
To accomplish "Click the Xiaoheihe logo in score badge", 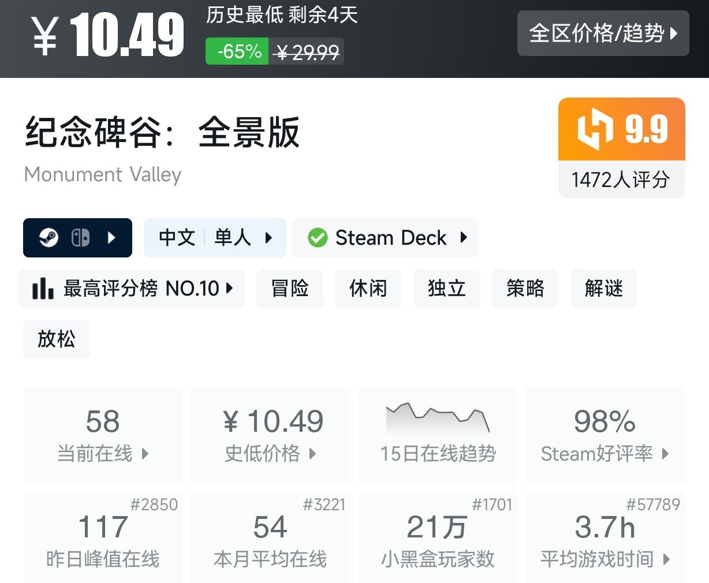I will (595, 129).
